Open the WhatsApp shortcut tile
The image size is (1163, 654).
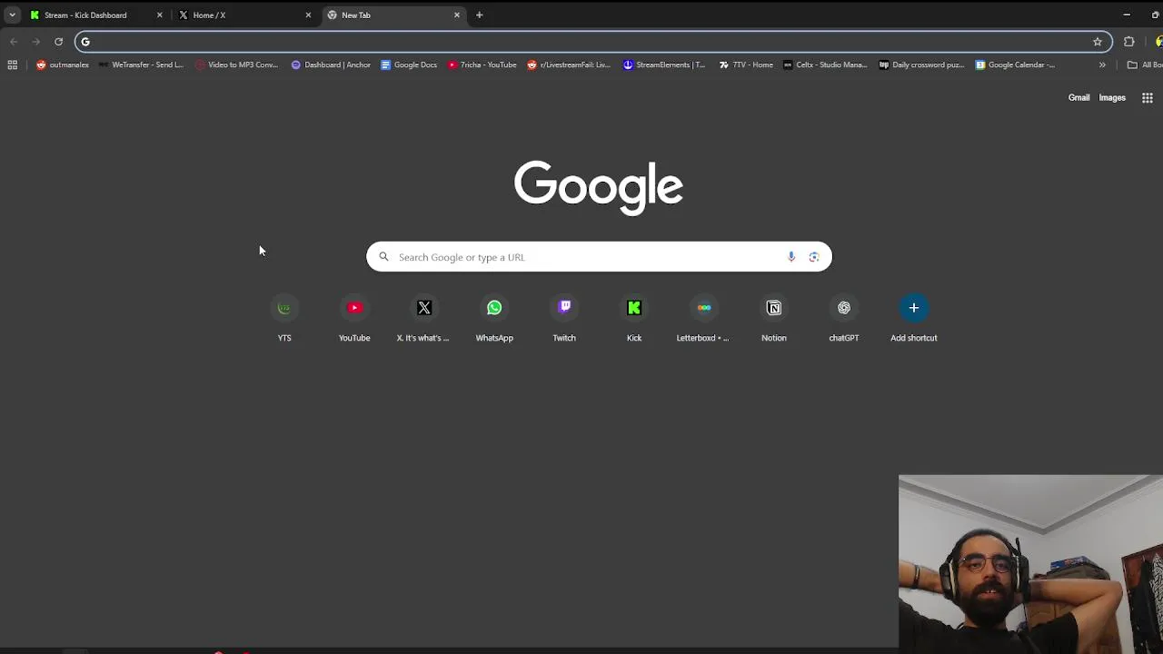click(494, 318)
